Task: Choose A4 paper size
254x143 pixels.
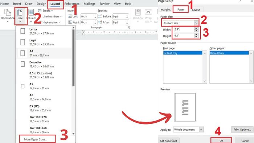Action: click(44, 53)
